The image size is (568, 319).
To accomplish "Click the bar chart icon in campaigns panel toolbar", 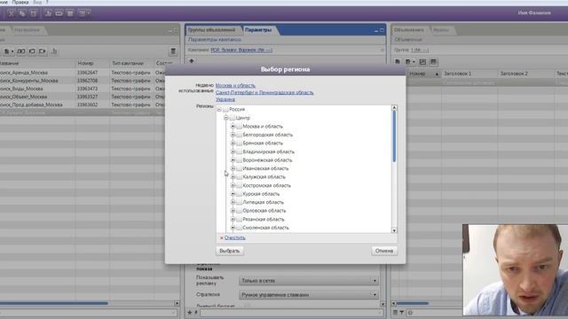I will [x=54, y=51].
